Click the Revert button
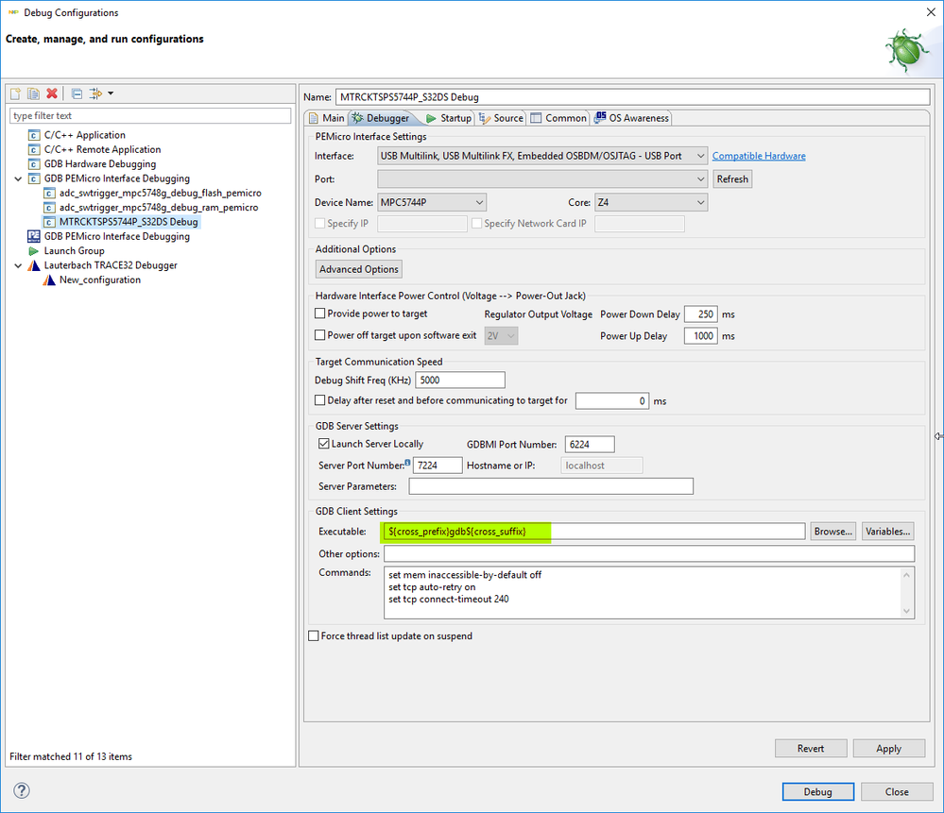Viewport: 944px width, 813px height. point(811,748)
